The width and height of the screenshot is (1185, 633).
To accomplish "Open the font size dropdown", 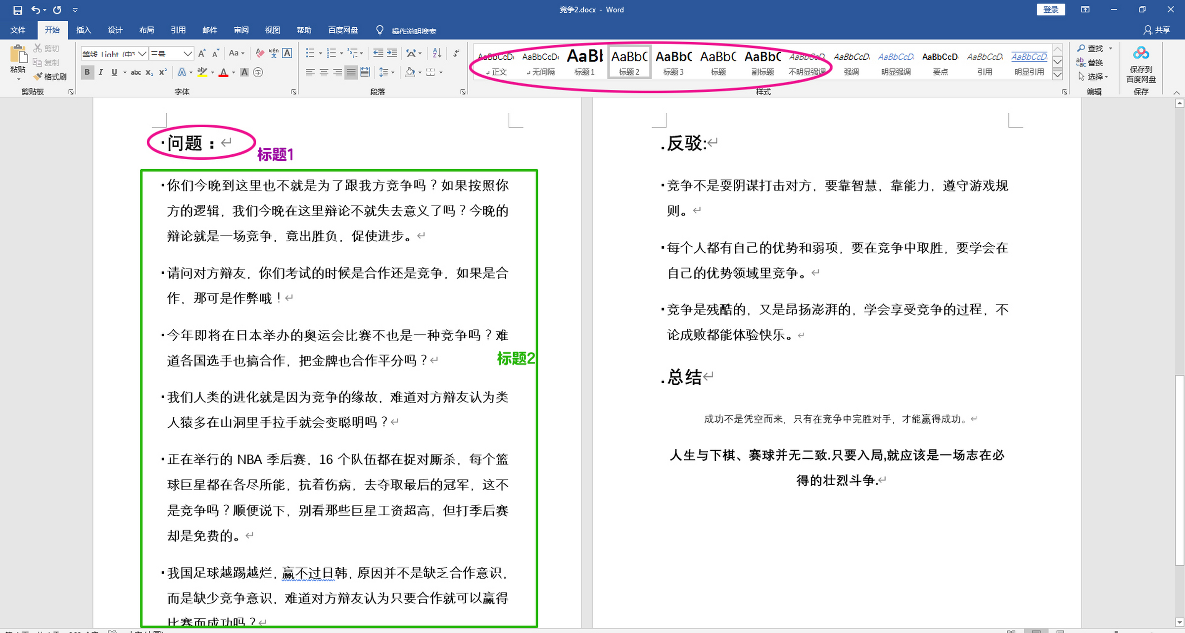I will point(187,53).
